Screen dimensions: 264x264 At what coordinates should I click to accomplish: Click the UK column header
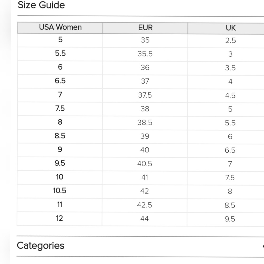click(230, 28)
